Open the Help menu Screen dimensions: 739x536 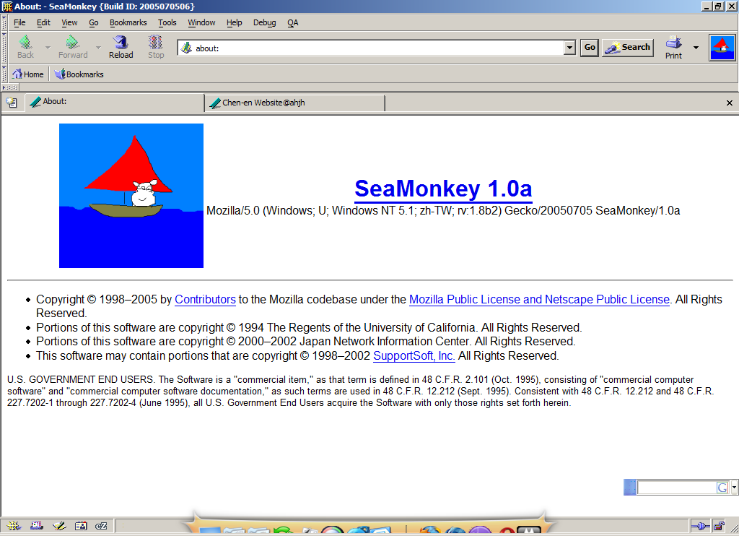234,22
